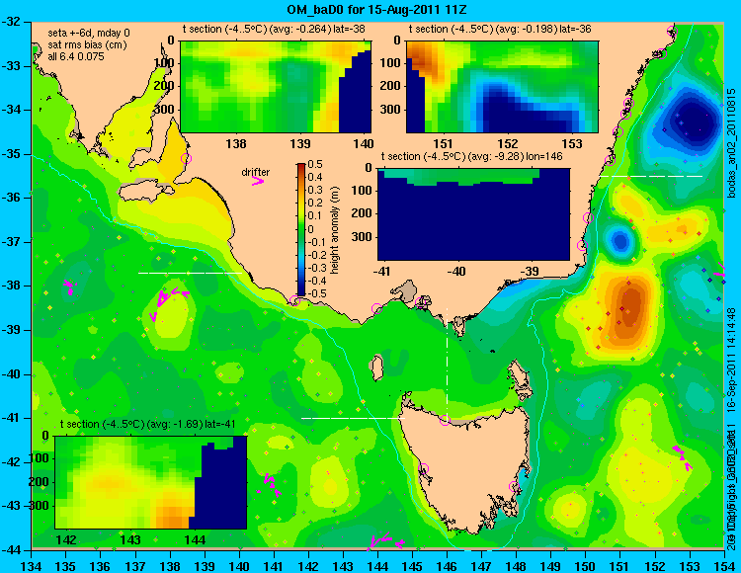Screen dimensions: 741x573
Task: Click the 0.5 tick on the colorbar
Action: [x=315, y=164]
